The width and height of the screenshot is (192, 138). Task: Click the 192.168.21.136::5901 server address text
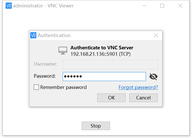[100, 54]
